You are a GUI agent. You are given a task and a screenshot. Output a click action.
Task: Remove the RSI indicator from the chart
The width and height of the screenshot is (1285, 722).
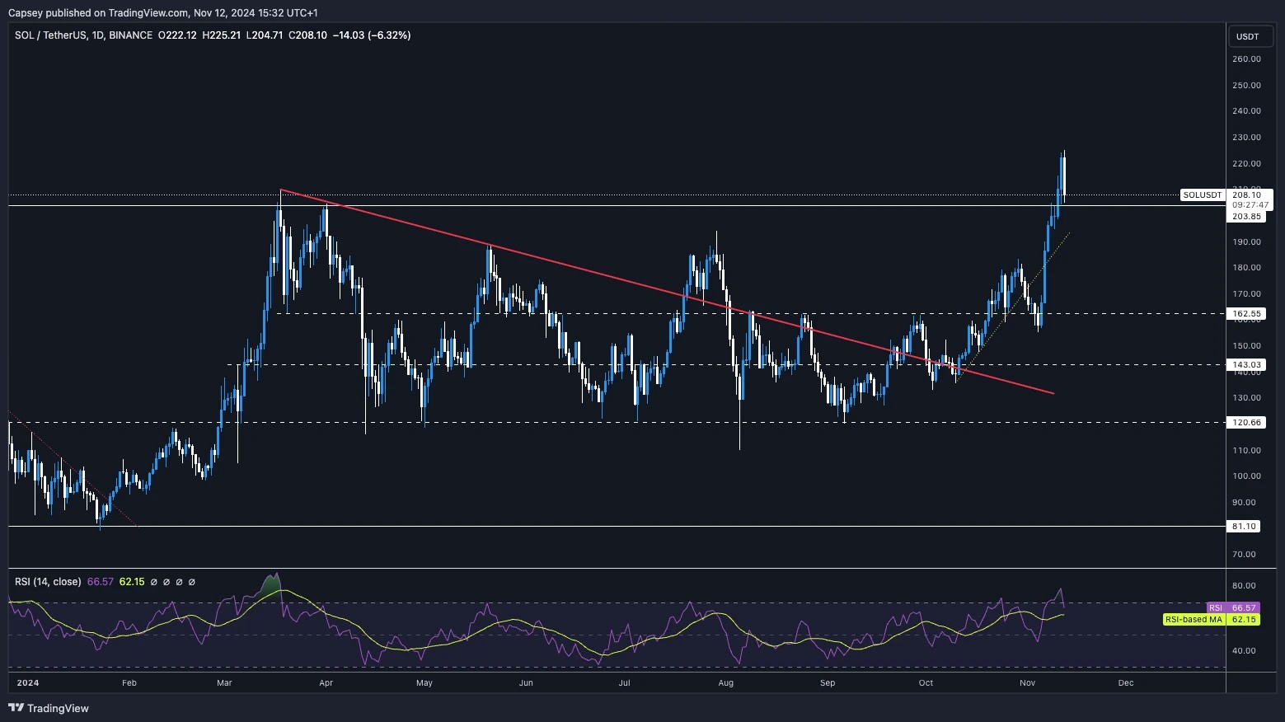tap(178, 581)
